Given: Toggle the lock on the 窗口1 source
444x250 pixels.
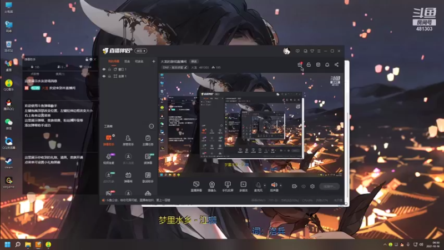Looking at the screenshot, I should [109, 69].
